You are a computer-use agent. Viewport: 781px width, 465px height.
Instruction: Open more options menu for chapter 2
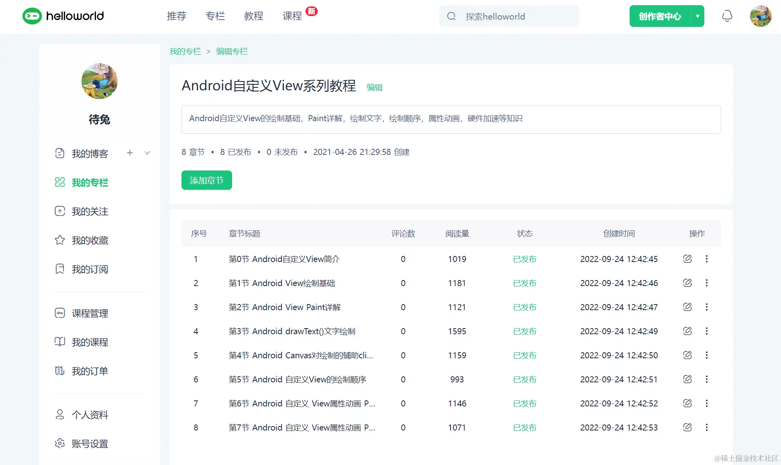707,283
